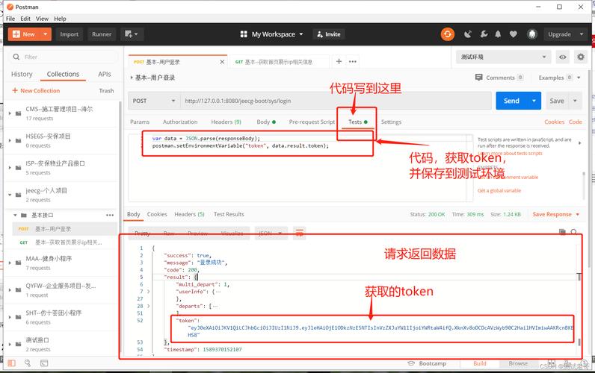The width and height of the screenshot is (595, 373).
Task: Click the environment quick look eye icon
Action: coord(562,57)
